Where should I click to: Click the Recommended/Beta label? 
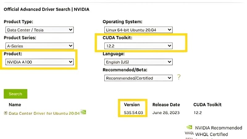click(125, 70)
